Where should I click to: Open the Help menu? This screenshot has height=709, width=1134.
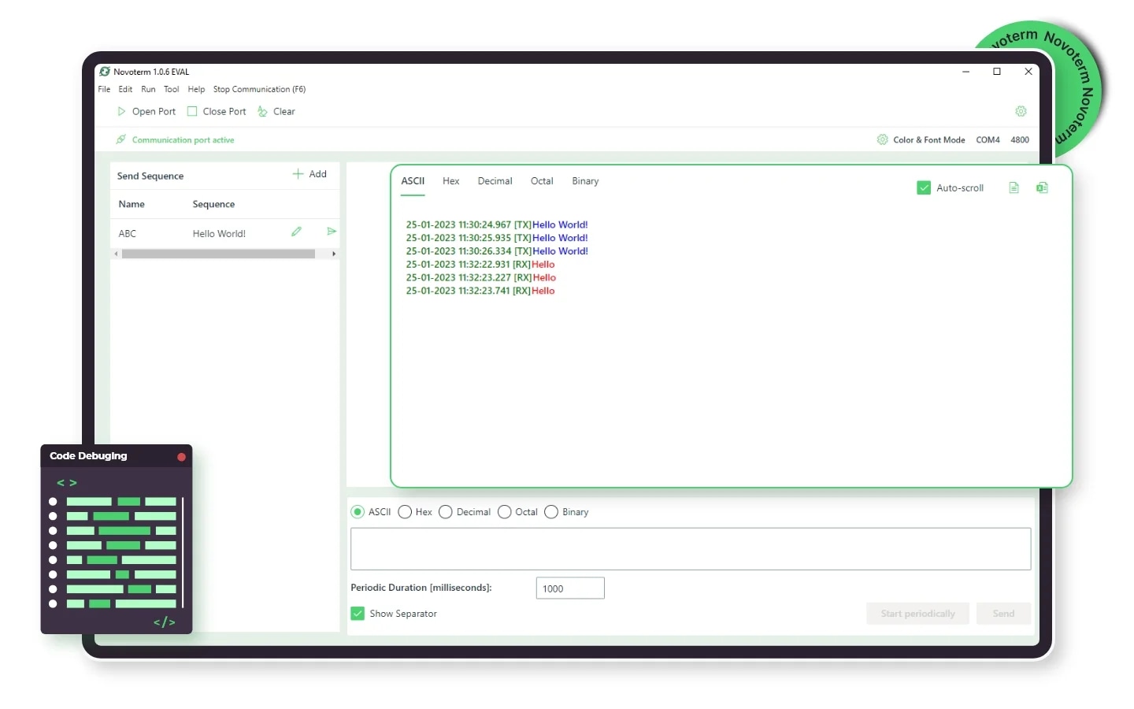point(196,90)
